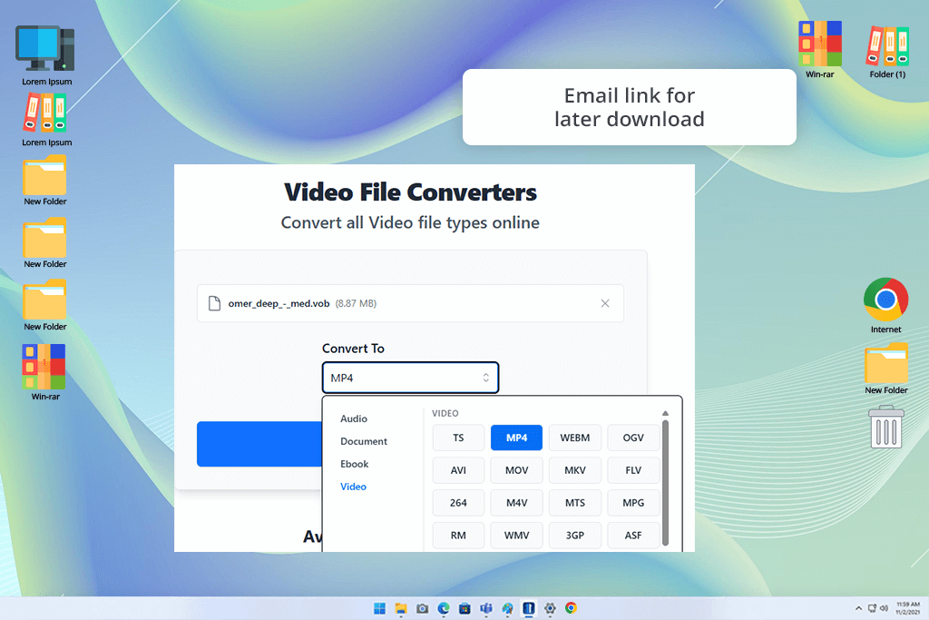Open the Paint app in taskbar
The image size is (929, 620).
508,608
